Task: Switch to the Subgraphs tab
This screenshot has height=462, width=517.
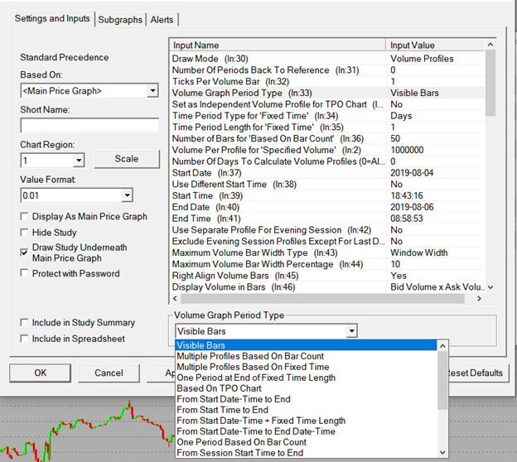Action: tap(120, 19)
